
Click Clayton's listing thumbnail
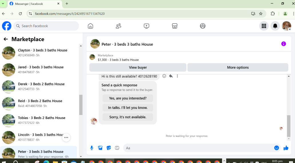point(9,53)
